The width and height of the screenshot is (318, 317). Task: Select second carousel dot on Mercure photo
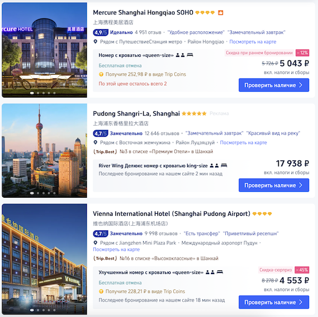click(38, 93)
